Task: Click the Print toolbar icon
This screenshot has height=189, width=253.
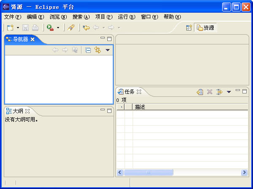Action: point(35,28)
